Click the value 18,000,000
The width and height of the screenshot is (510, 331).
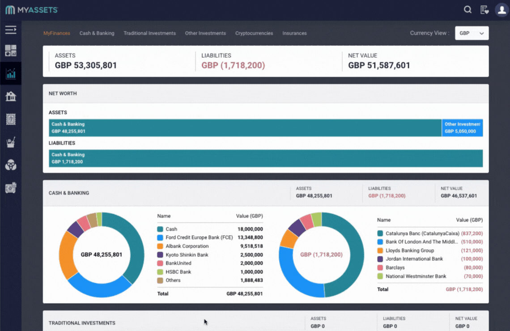pyautogui.click(x=250, y=229)
